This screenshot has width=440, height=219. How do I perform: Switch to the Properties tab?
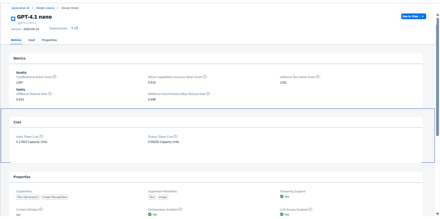49,40
